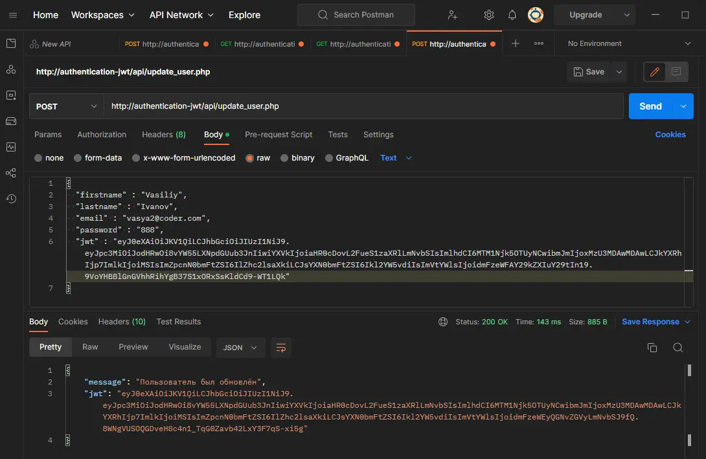Click the Cookies link
Image resolution: width=706 pixels, height=459 pixels.
pos(670,135)
